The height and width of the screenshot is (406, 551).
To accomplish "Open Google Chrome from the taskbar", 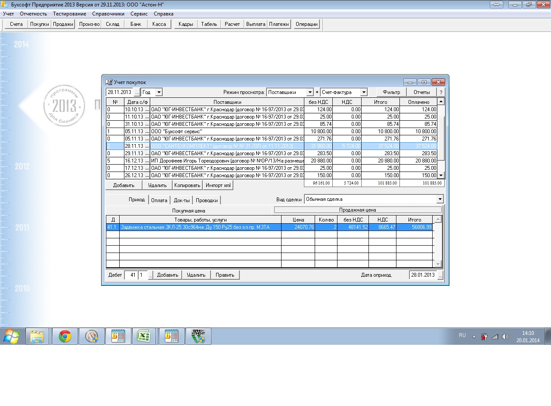I will tap(65, 336).
